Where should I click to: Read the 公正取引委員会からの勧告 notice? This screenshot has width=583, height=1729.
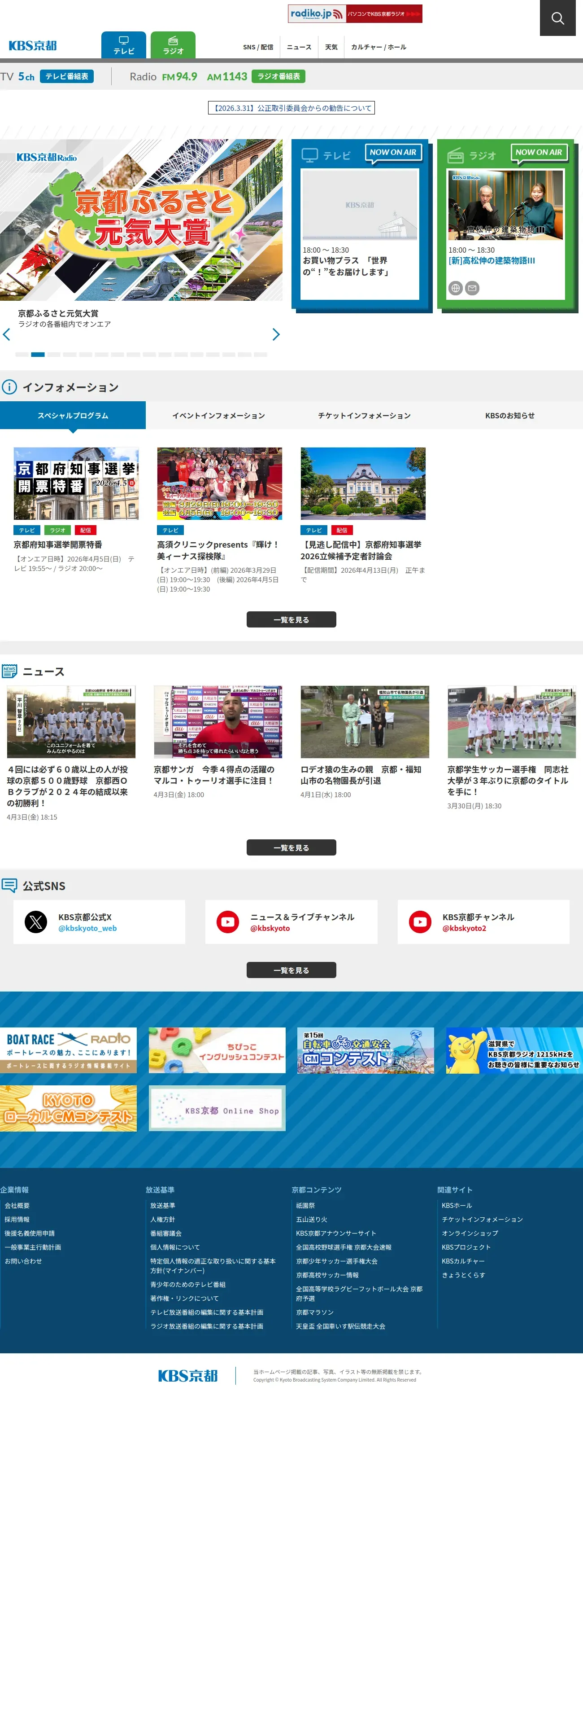[x=291, y=108]
